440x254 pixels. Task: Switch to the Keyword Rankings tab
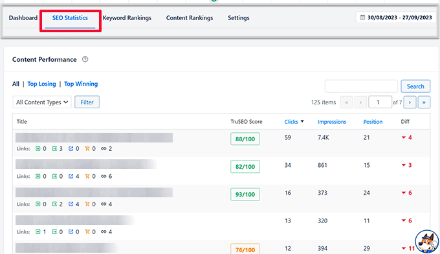point(127,18)
